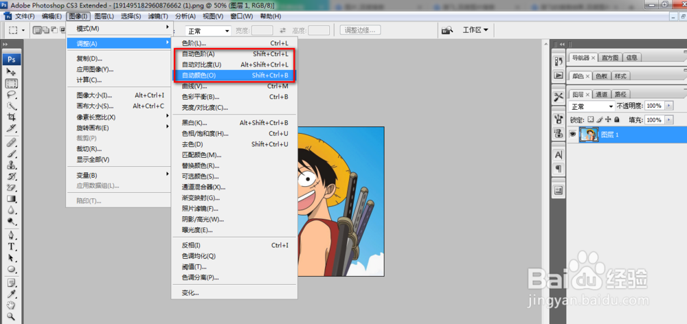
Task: Choose Subtract from Selection mode
Action: [x=54, y=30]
